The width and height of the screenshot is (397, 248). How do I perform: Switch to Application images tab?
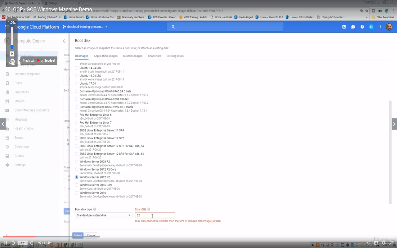[x=106, y=56]
